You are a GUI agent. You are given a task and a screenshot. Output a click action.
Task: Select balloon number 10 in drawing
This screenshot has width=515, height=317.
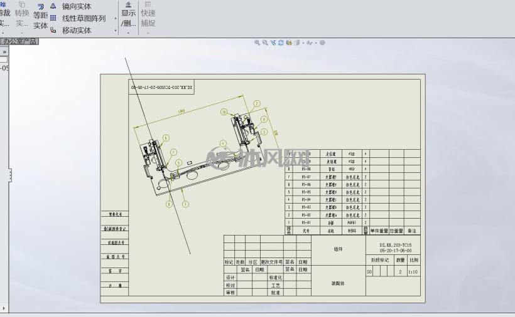pos(224,112)
